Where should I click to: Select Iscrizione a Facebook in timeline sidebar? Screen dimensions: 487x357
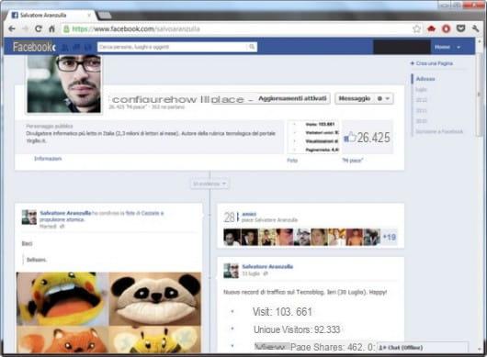point(439,131)
